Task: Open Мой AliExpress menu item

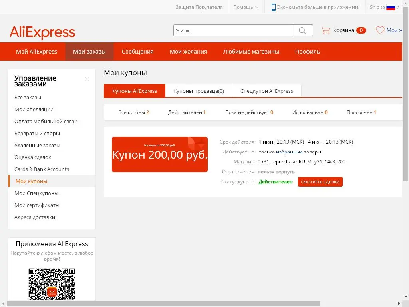Action: click(x=36, y=52)
